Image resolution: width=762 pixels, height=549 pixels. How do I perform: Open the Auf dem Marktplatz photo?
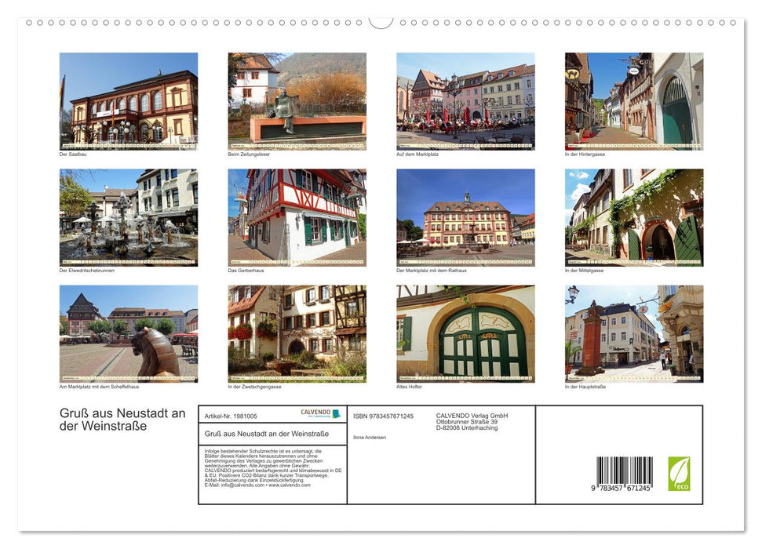pyautogui.click(x=465, y=101)
